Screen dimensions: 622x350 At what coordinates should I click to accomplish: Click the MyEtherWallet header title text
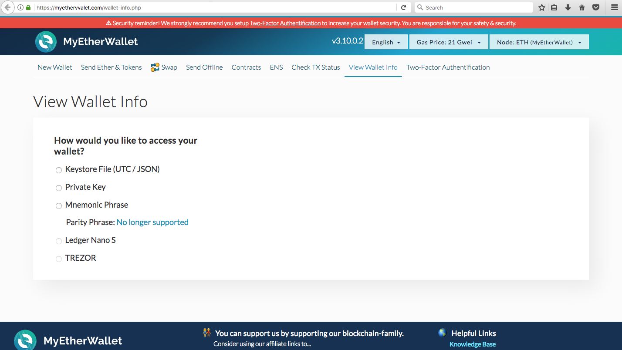point(101,41)
